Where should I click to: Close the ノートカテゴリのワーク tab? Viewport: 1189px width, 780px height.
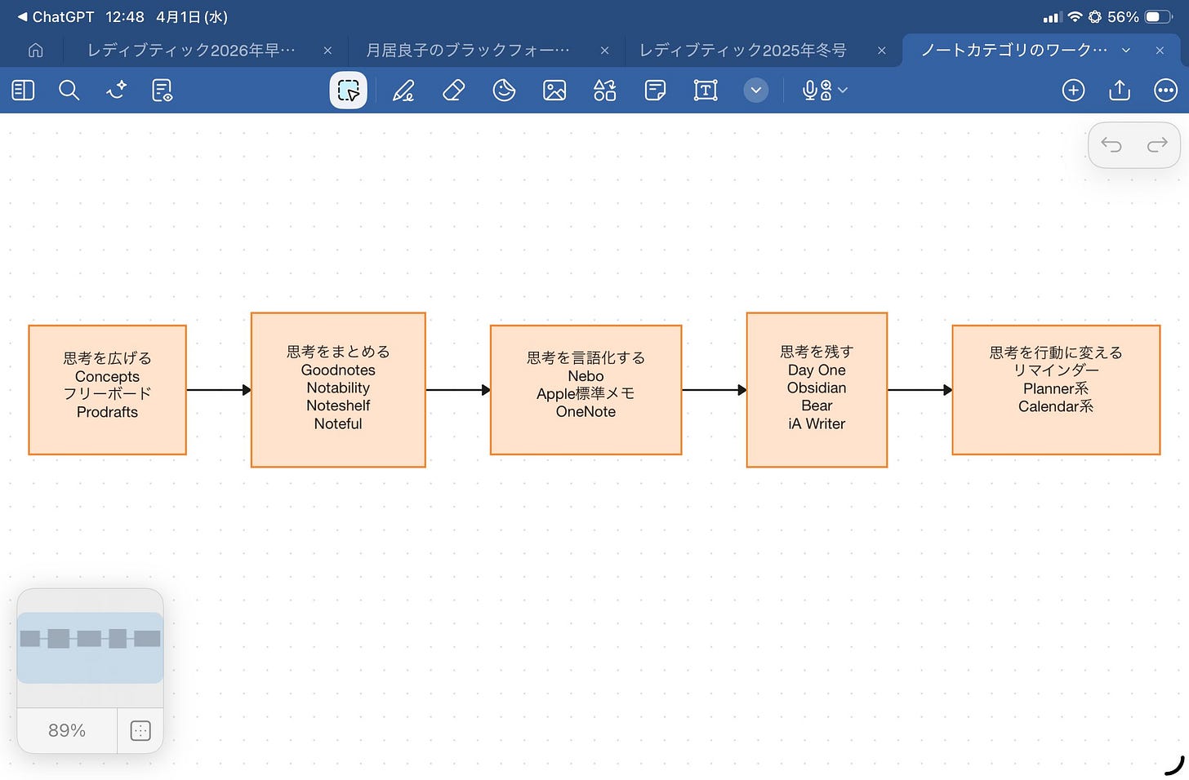[x=1160, y=51]
